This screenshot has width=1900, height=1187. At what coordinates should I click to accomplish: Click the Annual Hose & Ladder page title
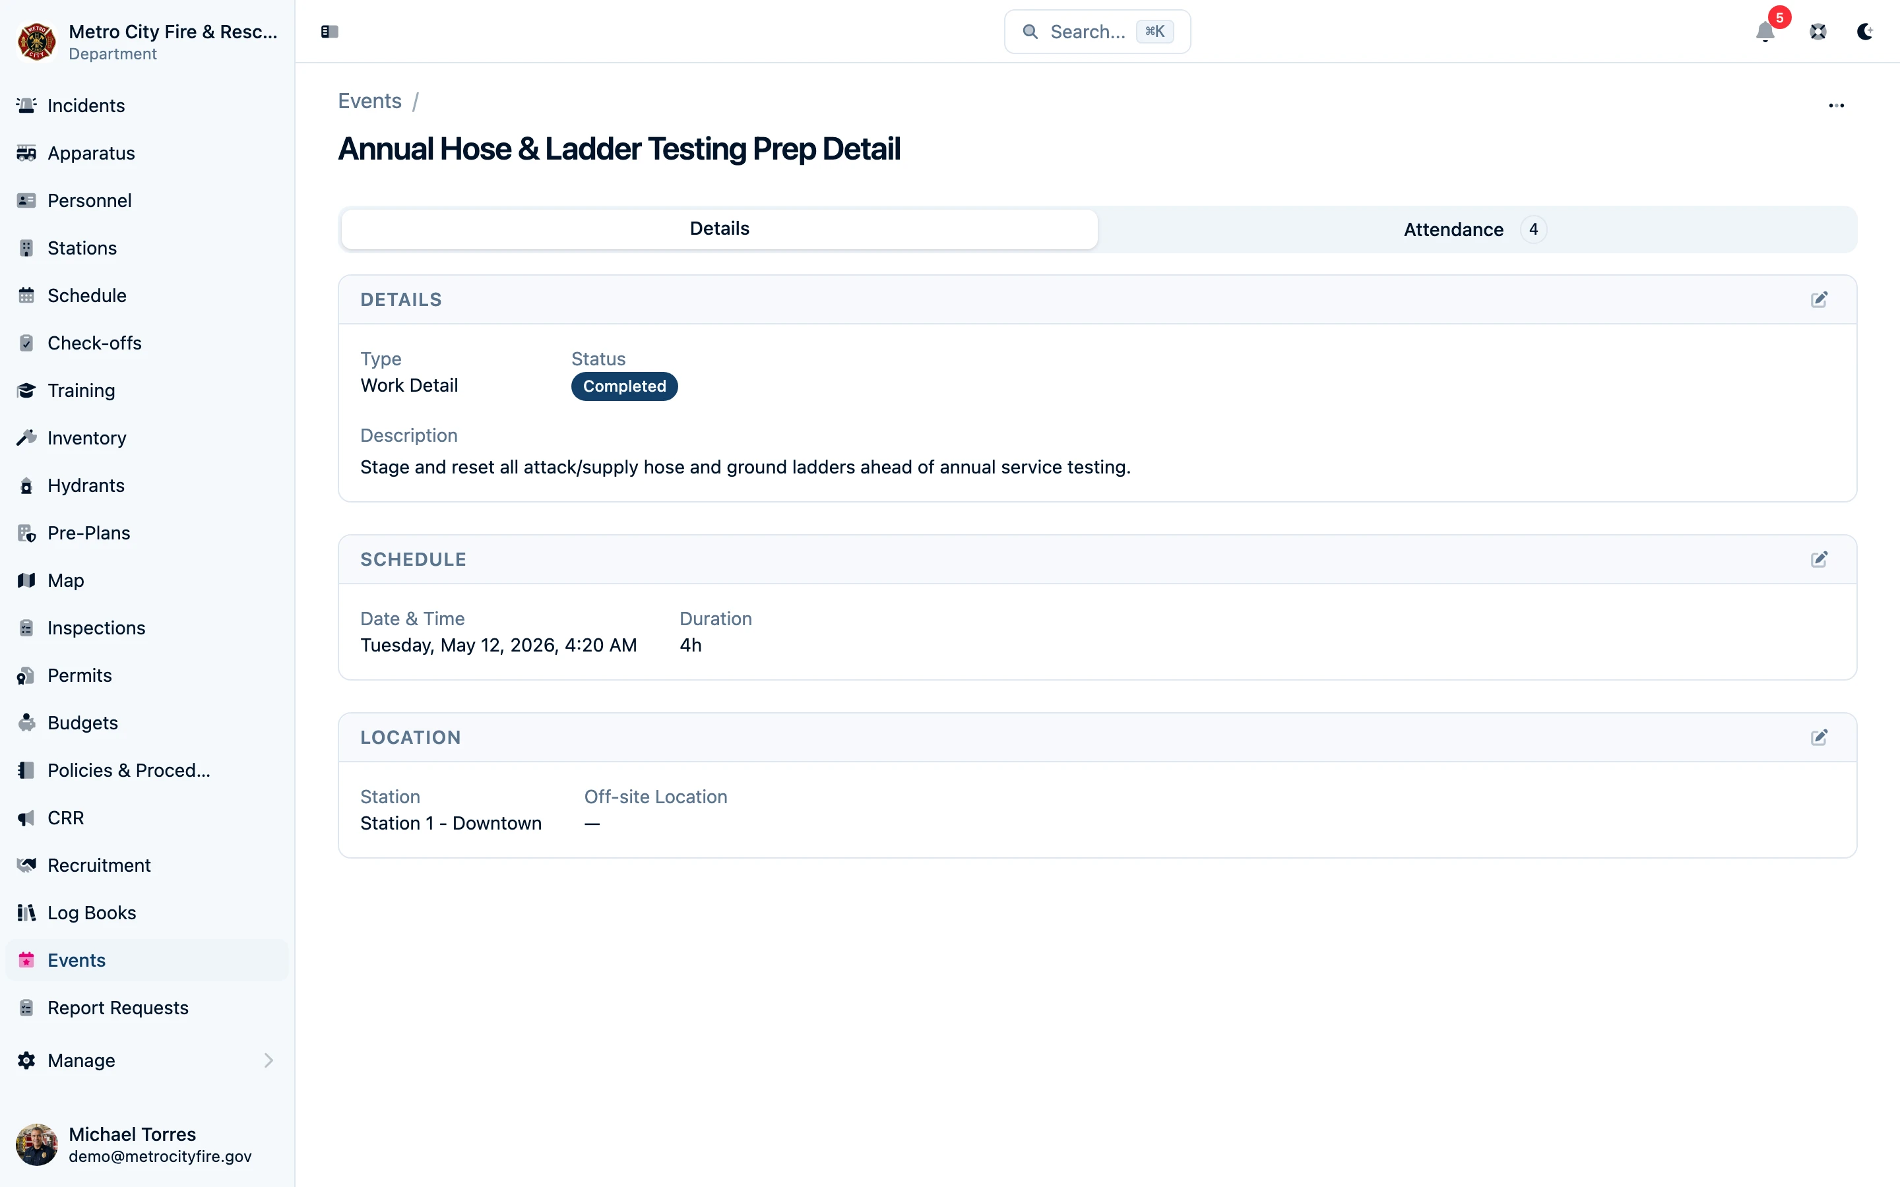click(619, 149)
